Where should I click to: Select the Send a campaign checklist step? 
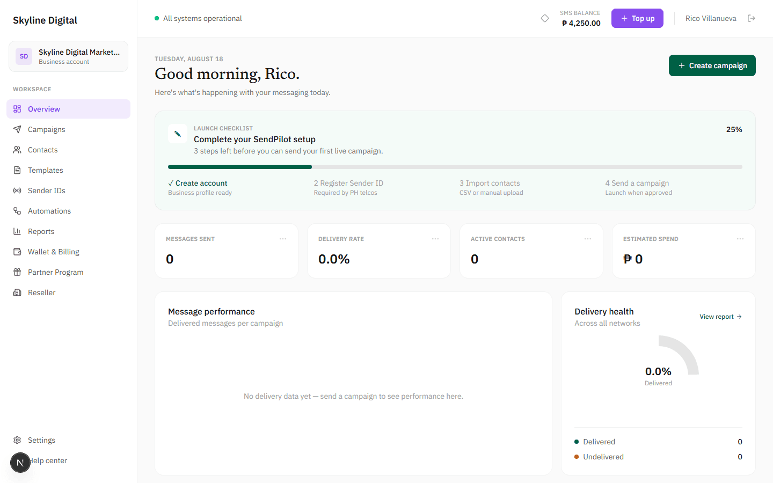coord(639,187)
